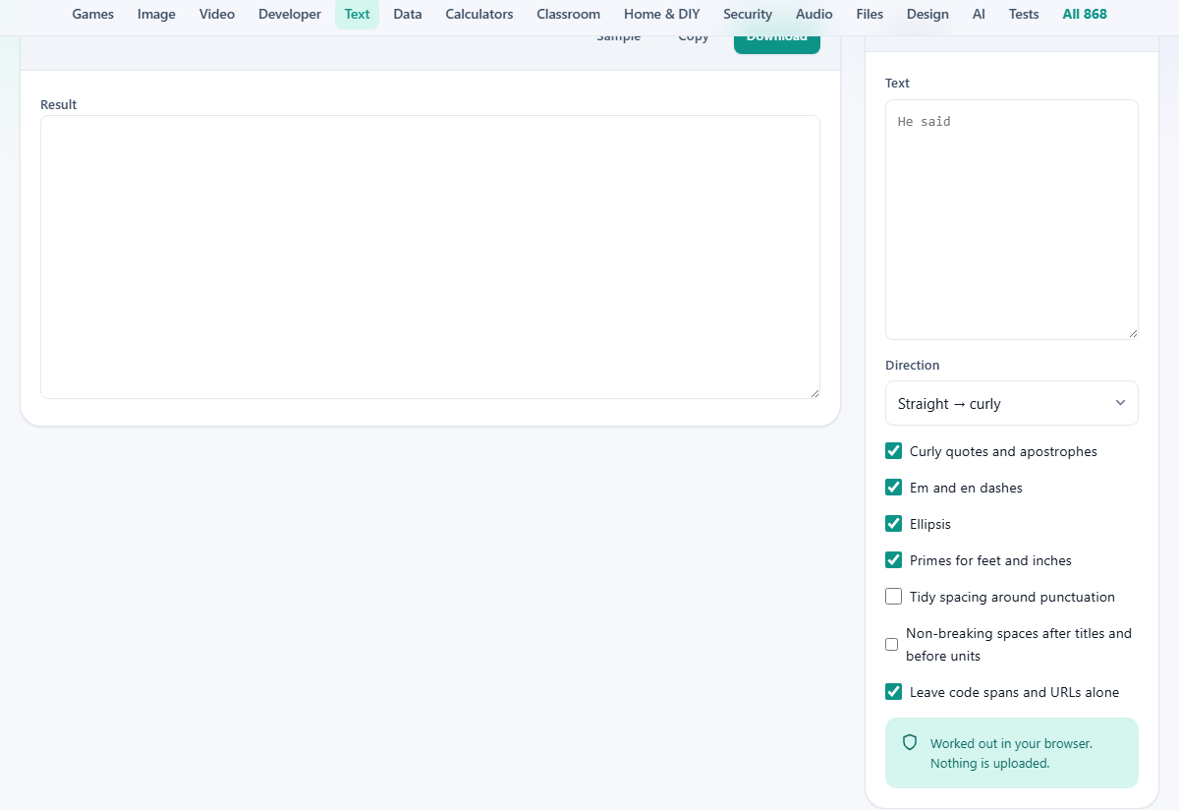Screen dimensions: 1179x810
Task: Uncheck Leave code spans and URLs alone
Action: tap(893, 692)
